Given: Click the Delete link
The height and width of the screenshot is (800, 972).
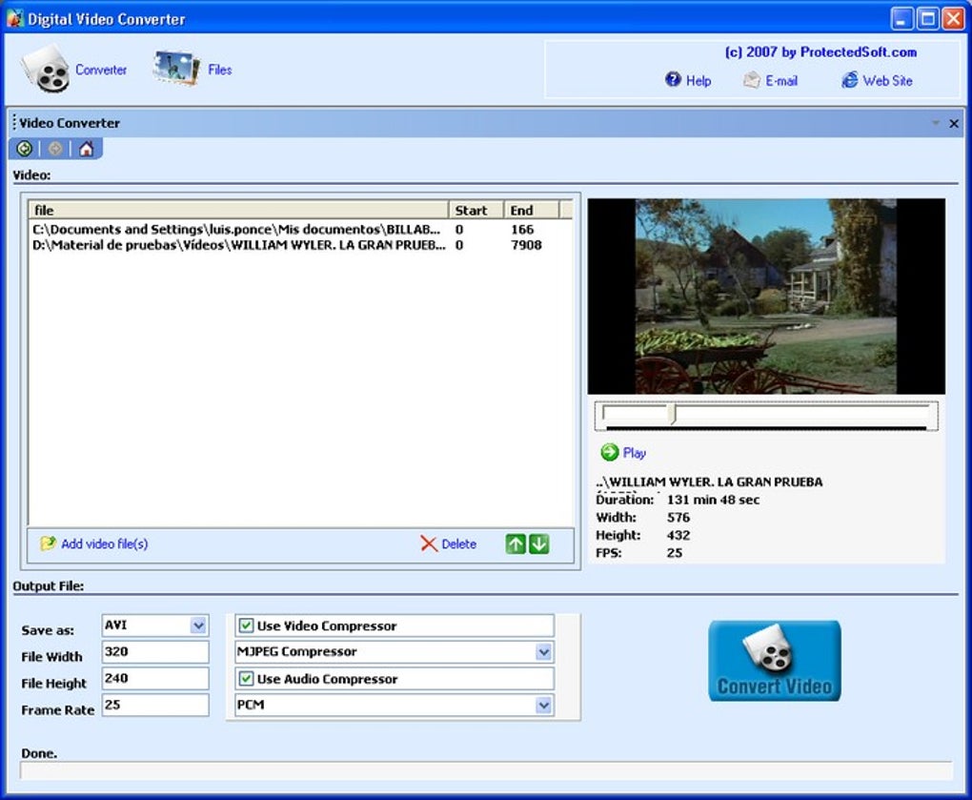Looking at the screenshot, I should pyautogui.click(x=458, y=544).
